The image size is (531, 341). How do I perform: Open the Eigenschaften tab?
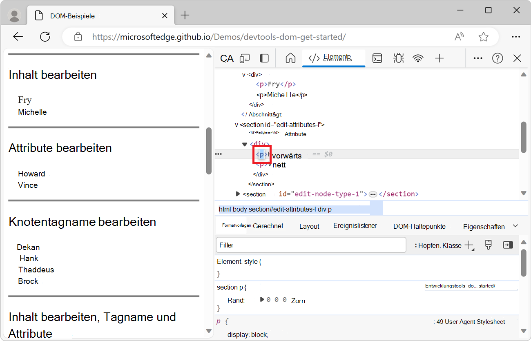click(484, 227)
